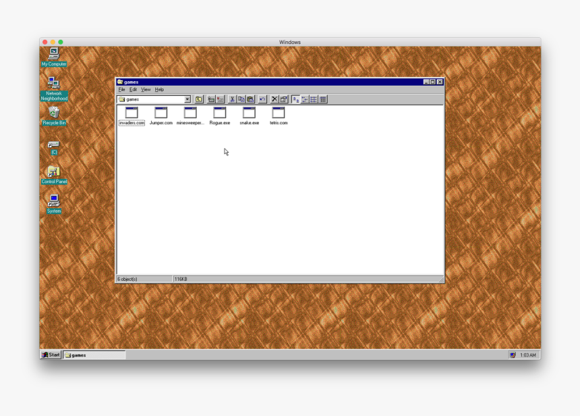Click the games taskbar button
The width and height of the screenshot is (580, 416).
pos(94,355)
